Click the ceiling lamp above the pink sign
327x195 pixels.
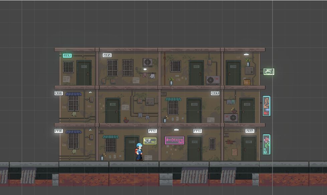pos(177,129)
